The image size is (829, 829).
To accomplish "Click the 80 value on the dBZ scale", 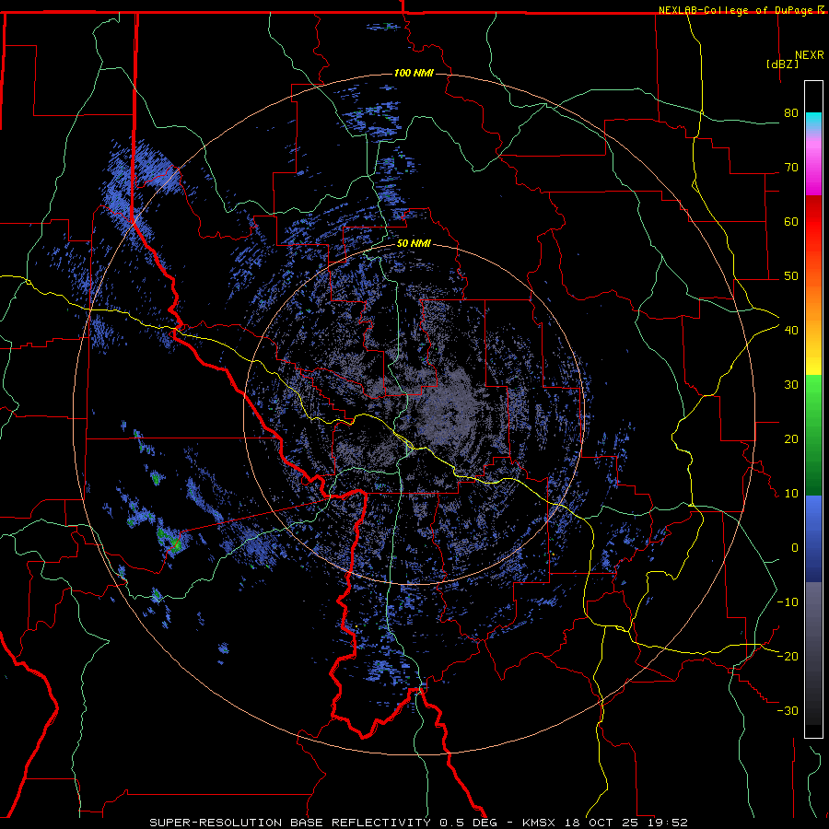I will pyautogui.click(x=791, y=113).
